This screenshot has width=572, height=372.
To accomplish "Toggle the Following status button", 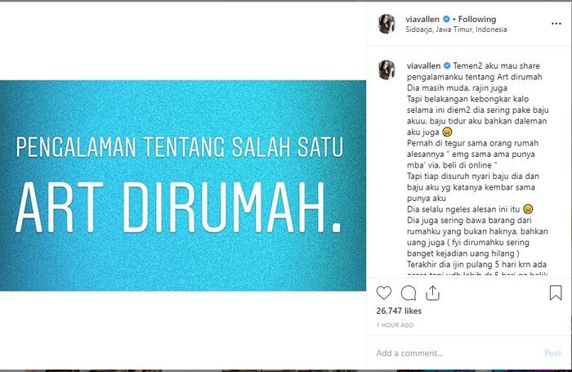I will point(477,19).
